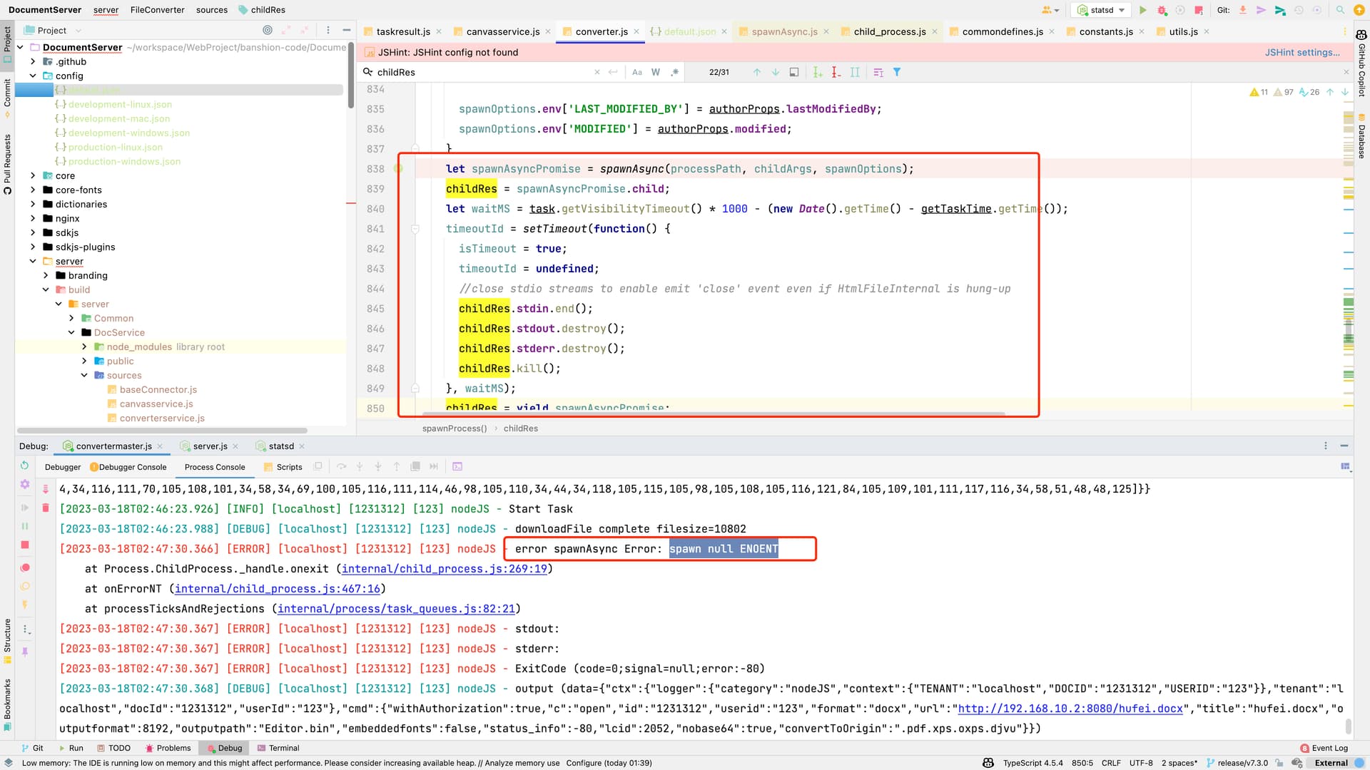Viewport: 1370px width, 770px height.
Task: Click unselect occurrence icon in find bar
Action: click(x=836, y=72)
